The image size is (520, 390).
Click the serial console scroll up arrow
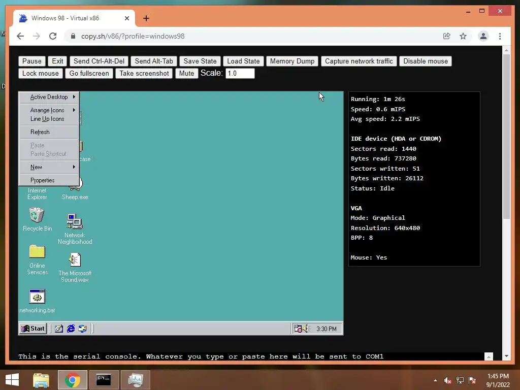click(489, 356)
